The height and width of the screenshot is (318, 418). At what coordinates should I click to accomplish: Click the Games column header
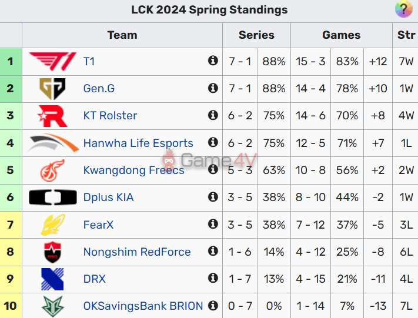[x=341, y=35]
